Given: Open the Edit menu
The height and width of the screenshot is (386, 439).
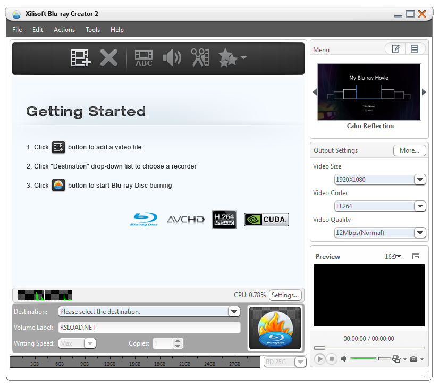Looking at the screenshot, I should [38, 30].
